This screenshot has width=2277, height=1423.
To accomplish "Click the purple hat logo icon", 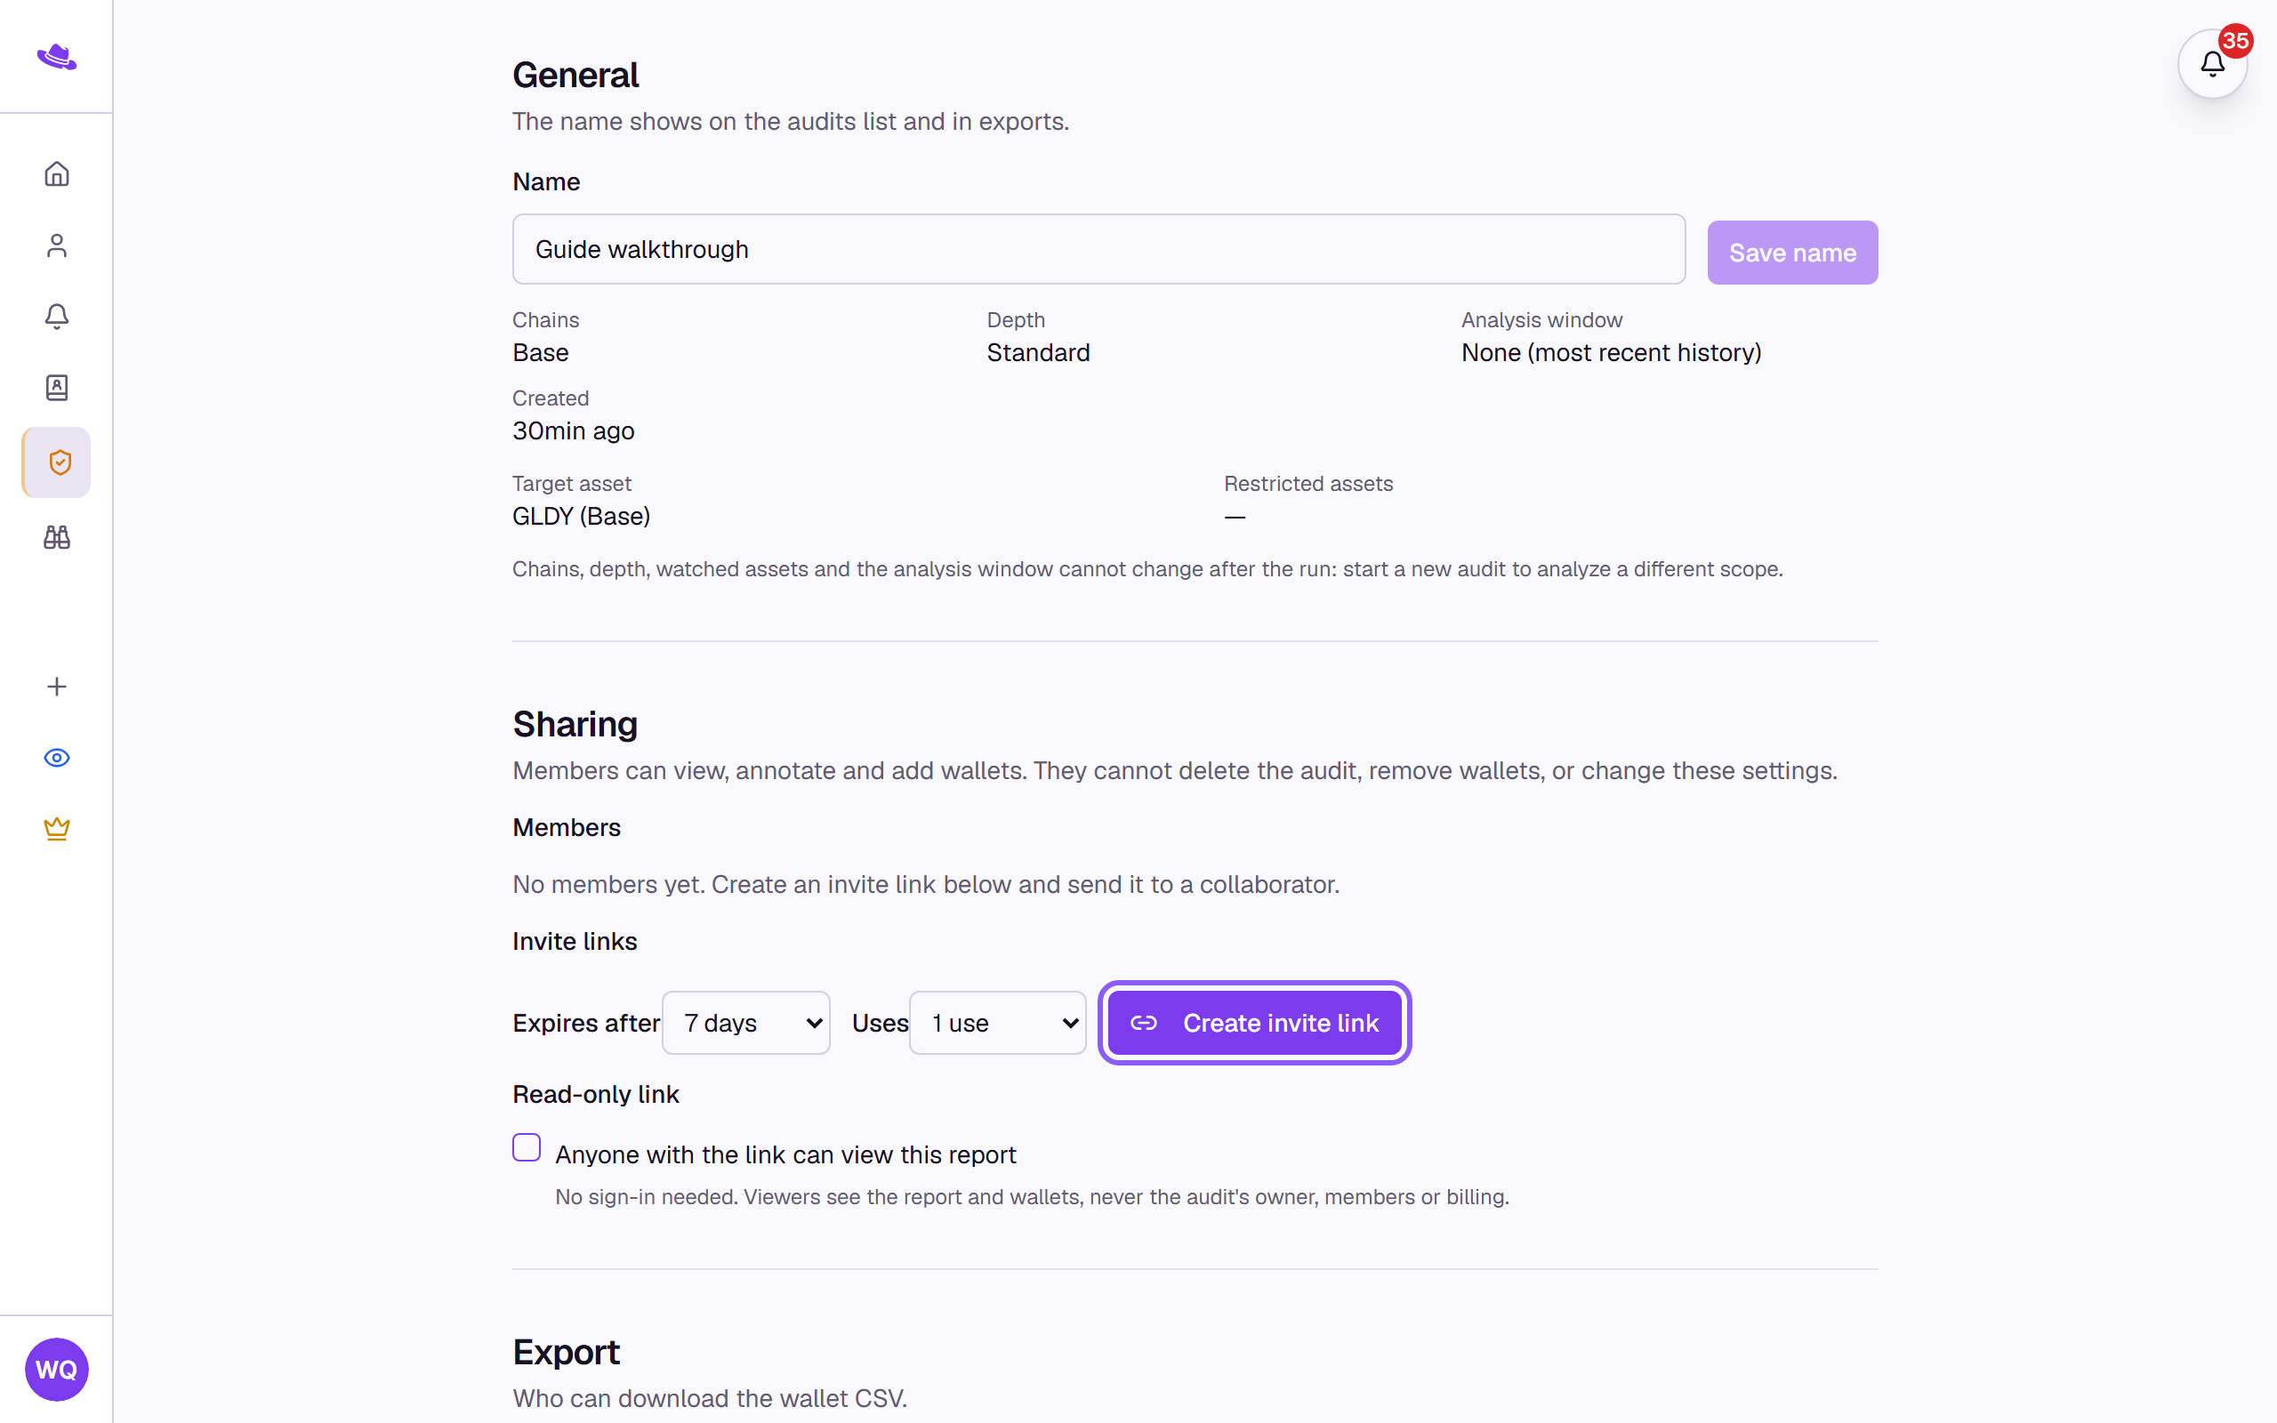I will pos(56,56).
